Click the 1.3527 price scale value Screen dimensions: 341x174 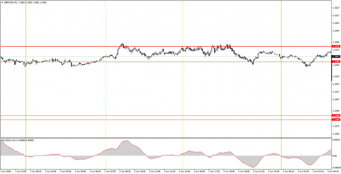[336, 8]
